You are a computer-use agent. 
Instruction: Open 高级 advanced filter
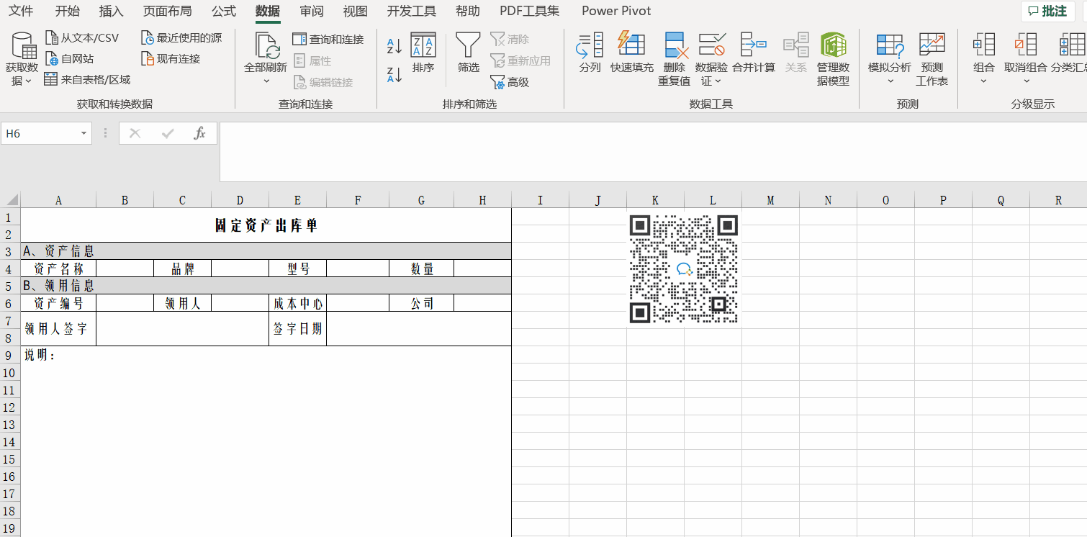click(x=510, y=83)
